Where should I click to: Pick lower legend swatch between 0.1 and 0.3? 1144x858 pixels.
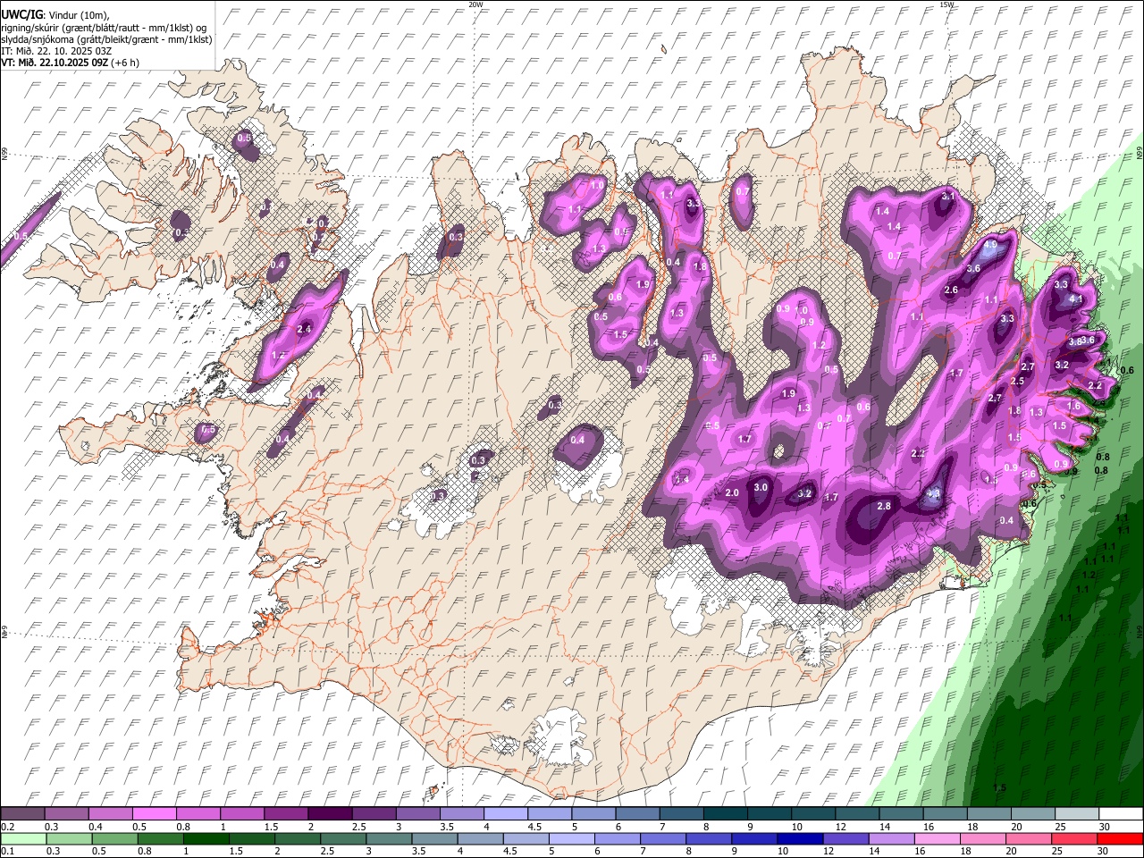click(24, 839)
